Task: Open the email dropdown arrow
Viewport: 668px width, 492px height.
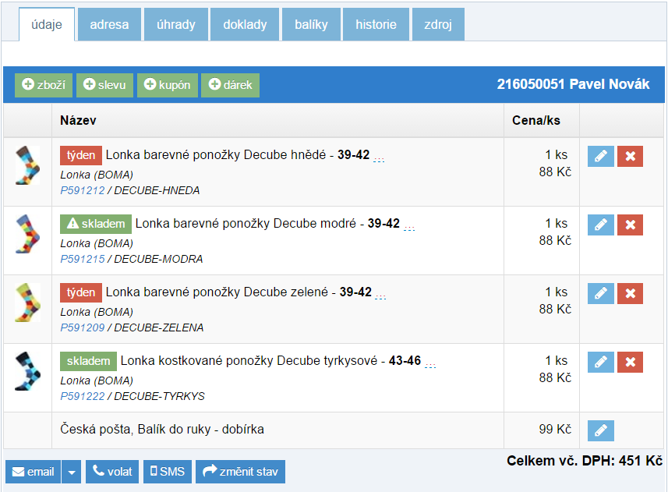Action: pos(71,472)
